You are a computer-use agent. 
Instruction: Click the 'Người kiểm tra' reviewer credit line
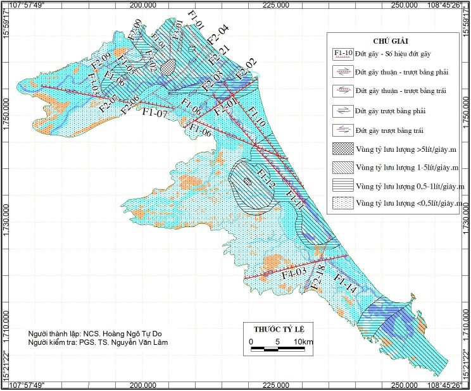click(x=99, y=343)
